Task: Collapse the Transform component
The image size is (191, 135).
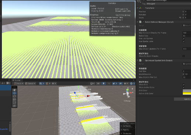Action: (138, 8)
